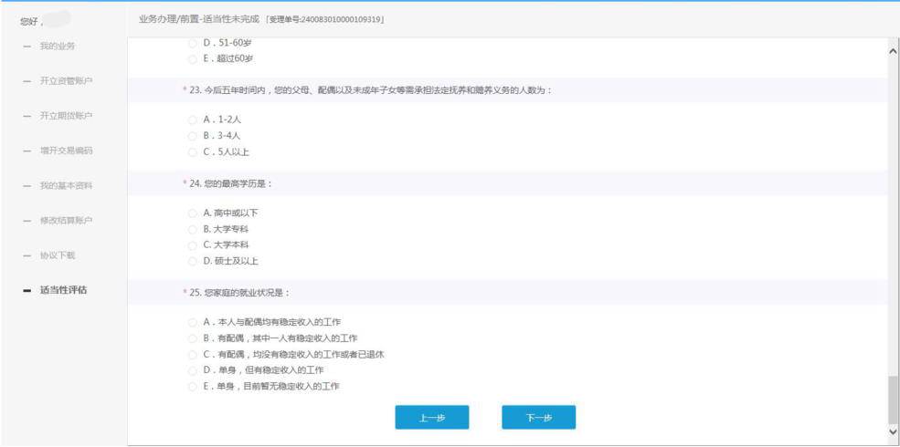
Task: Open 我的基本资料 in sidebar
Action: point(65,186)
